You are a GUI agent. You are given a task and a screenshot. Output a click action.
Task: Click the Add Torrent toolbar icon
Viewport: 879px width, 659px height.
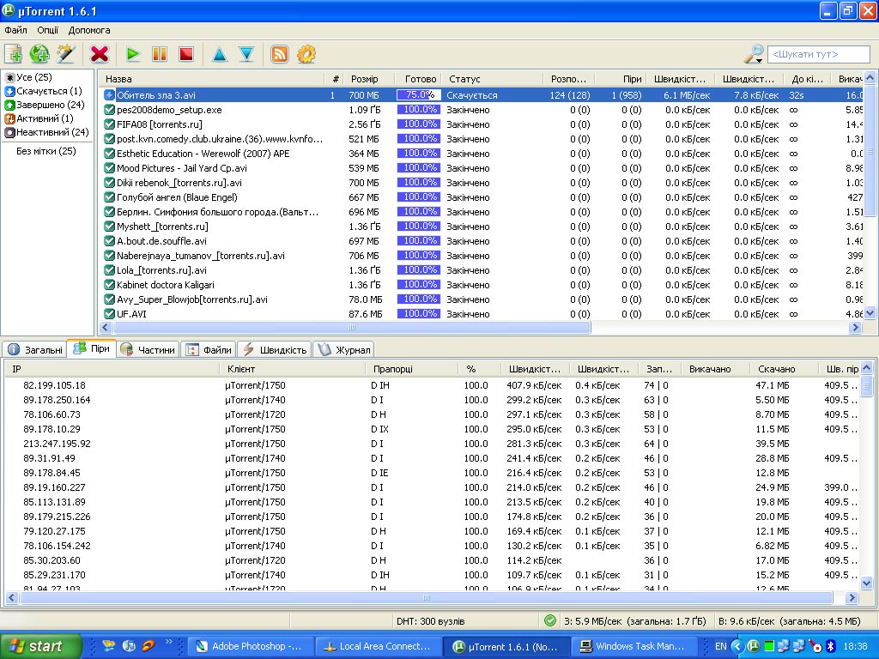(x=13, y=54)
